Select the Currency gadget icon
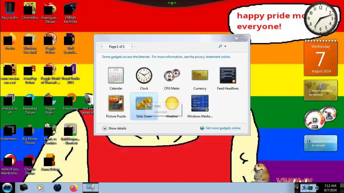344x193 pixels. [x=200, y=75]
